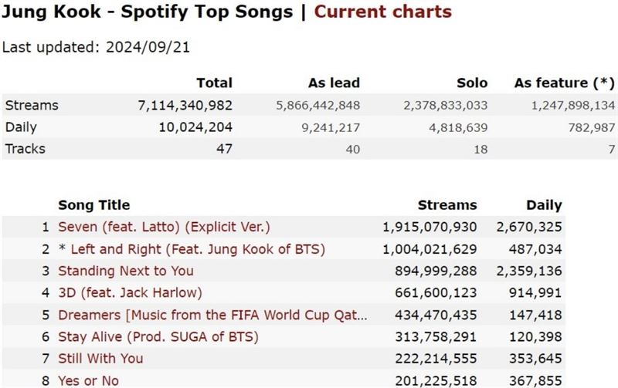The image size is (618, 388).
Task: Open the 3D (feat. Jack Harlow) link
Action: click(x=130, y=293)
